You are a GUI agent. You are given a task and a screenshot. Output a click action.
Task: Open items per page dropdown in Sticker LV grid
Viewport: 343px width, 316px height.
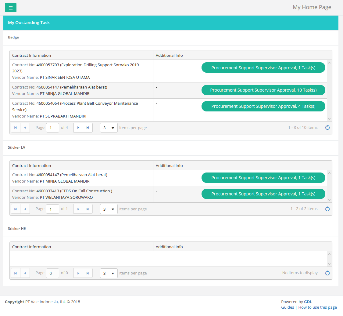109,209
